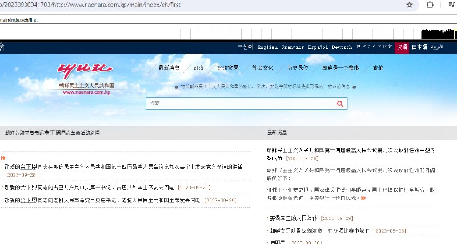This screenshot has width=457, height=244.
Task: Switch language to 조선어
Action: (245, 47)
